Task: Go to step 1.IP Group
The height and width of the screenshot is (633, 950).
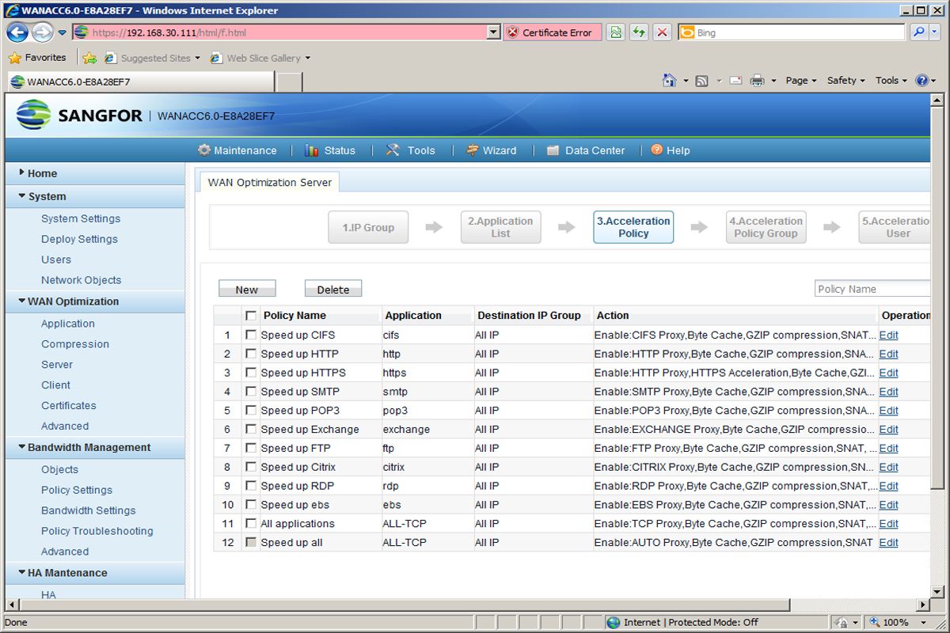Action: point(368,227)
